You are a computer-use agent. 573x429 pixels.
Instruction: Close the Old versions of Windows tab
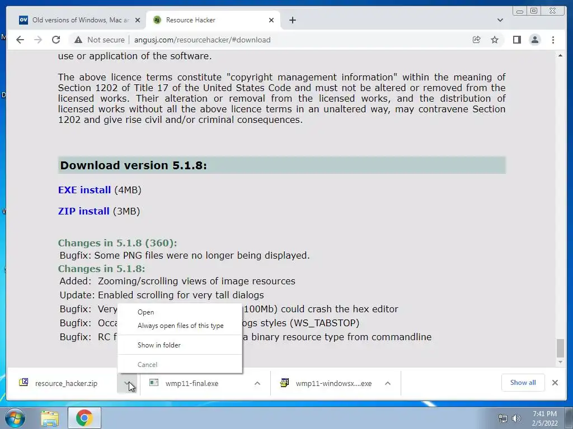138,20
